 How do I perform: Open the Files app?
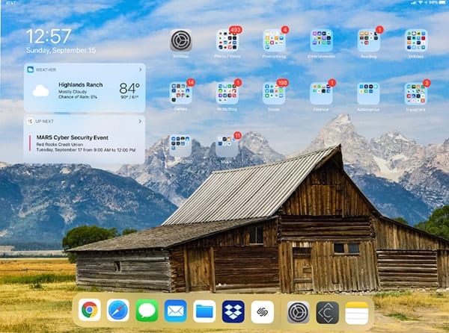click(204, 311)
